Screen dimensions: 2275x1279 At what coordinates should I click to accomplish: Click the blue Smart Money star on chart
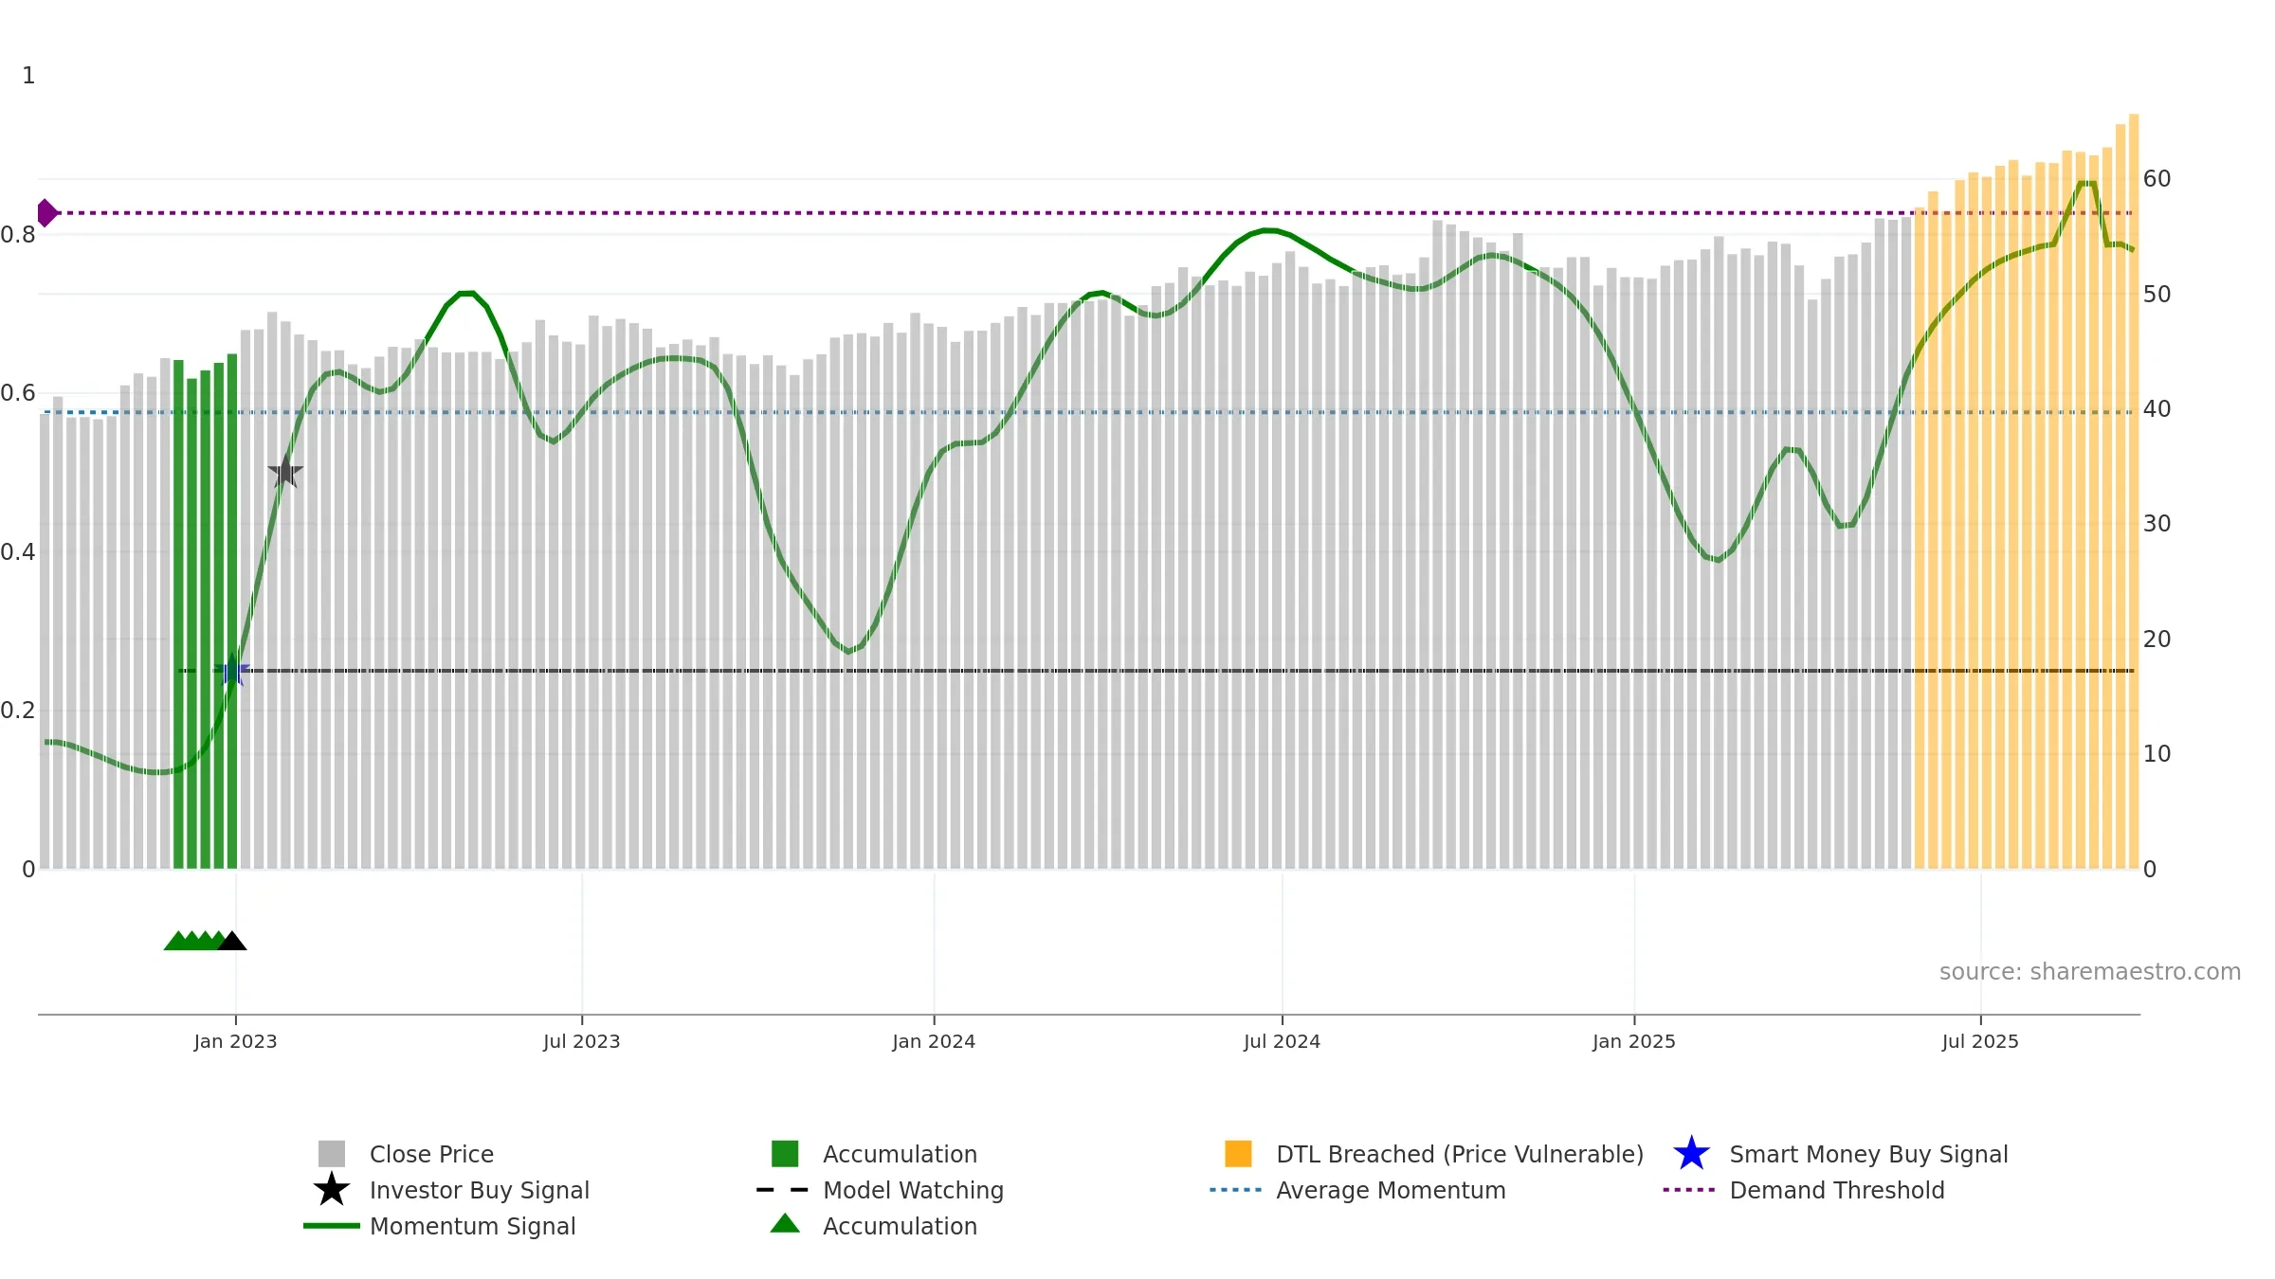[232, 670]
